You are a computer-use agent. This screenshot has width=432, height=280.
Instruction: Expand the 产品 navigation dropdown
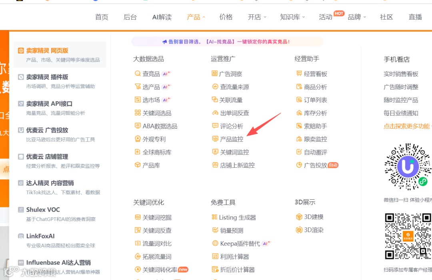point(196,17)
